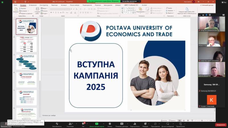
Task: Switch to the Вставлення ribbon tab
Action: pyautogui.click(x=33, y=5)
